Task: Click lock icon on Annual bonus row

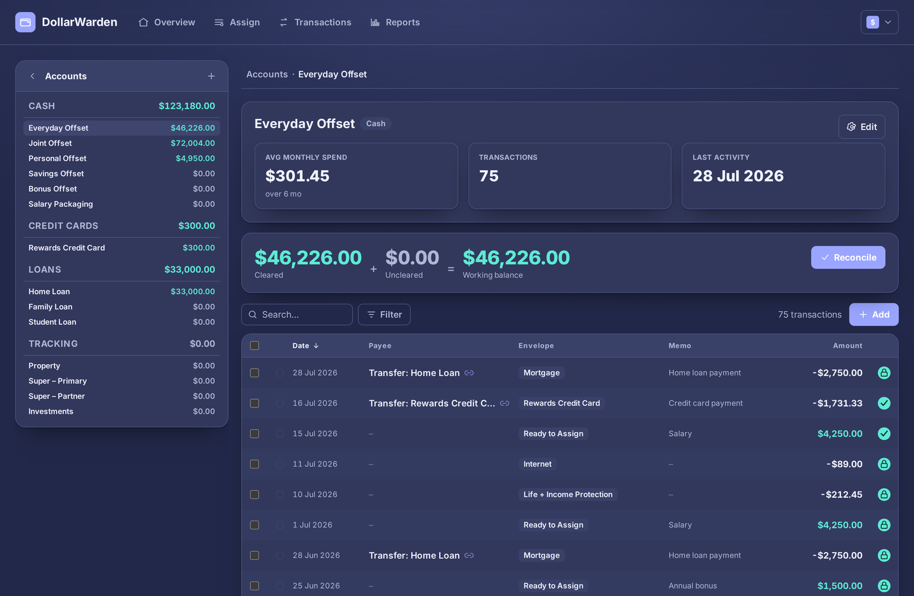Action: coord(884,586)
